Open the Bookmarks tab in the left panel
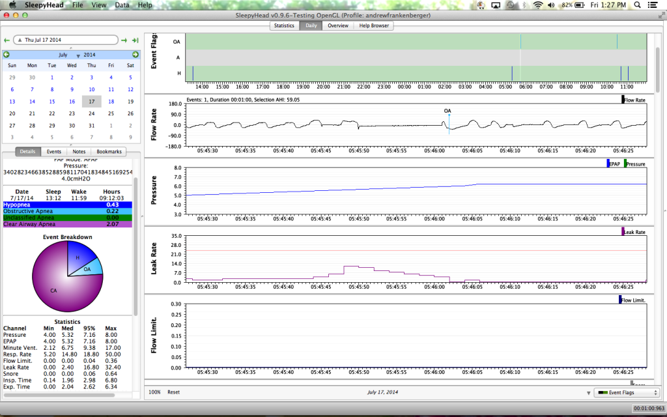 (x=109, y=151)
